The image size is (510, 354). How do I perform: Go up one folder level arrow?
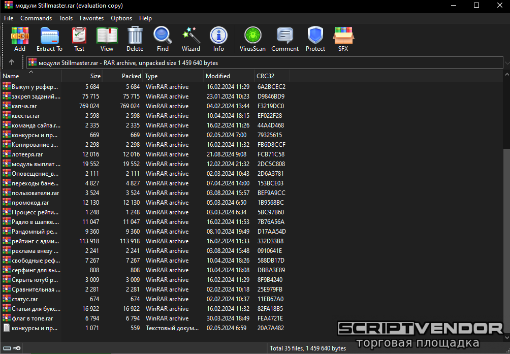pos(12,62)
